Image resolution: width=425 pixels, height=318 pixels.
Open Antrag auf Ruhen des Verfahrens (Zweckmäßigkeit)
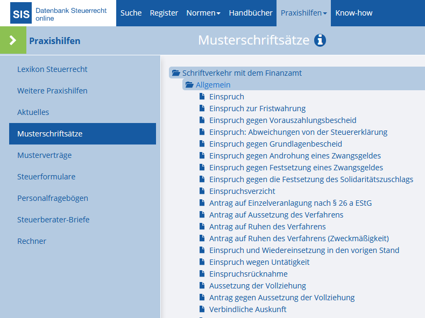(x=299, y=238)
